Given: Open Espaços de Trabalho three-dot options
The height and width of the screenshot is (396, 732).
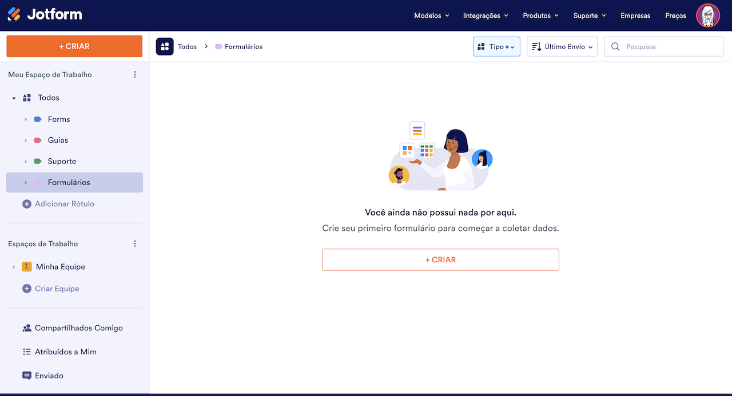Looking at the screenshot, I should (x=135, y=244).
